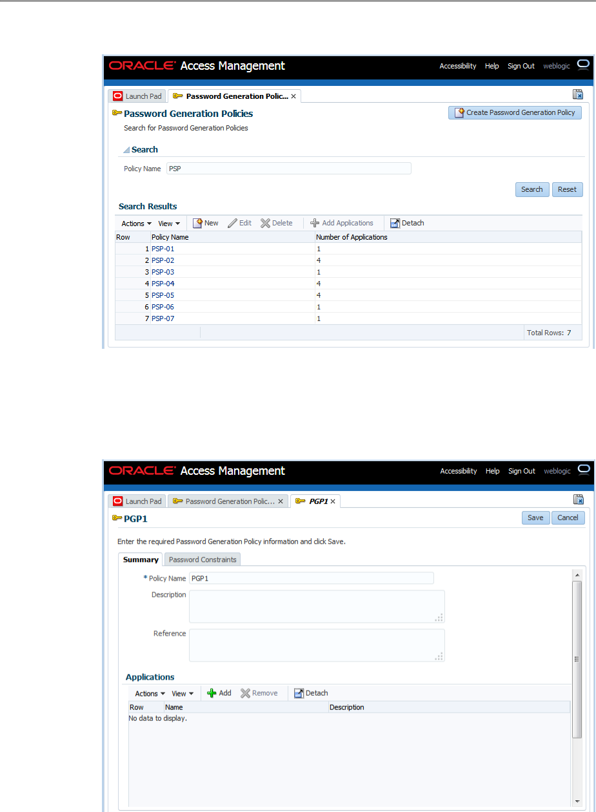Click Number of Applications column header
596x812 pixels.
pos(448,237)
